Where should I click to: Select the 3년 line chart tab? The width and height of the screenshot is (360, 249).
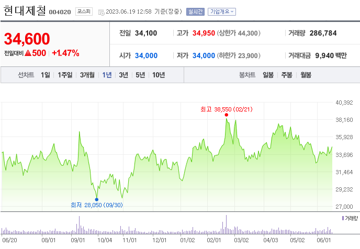click(123, 75)
